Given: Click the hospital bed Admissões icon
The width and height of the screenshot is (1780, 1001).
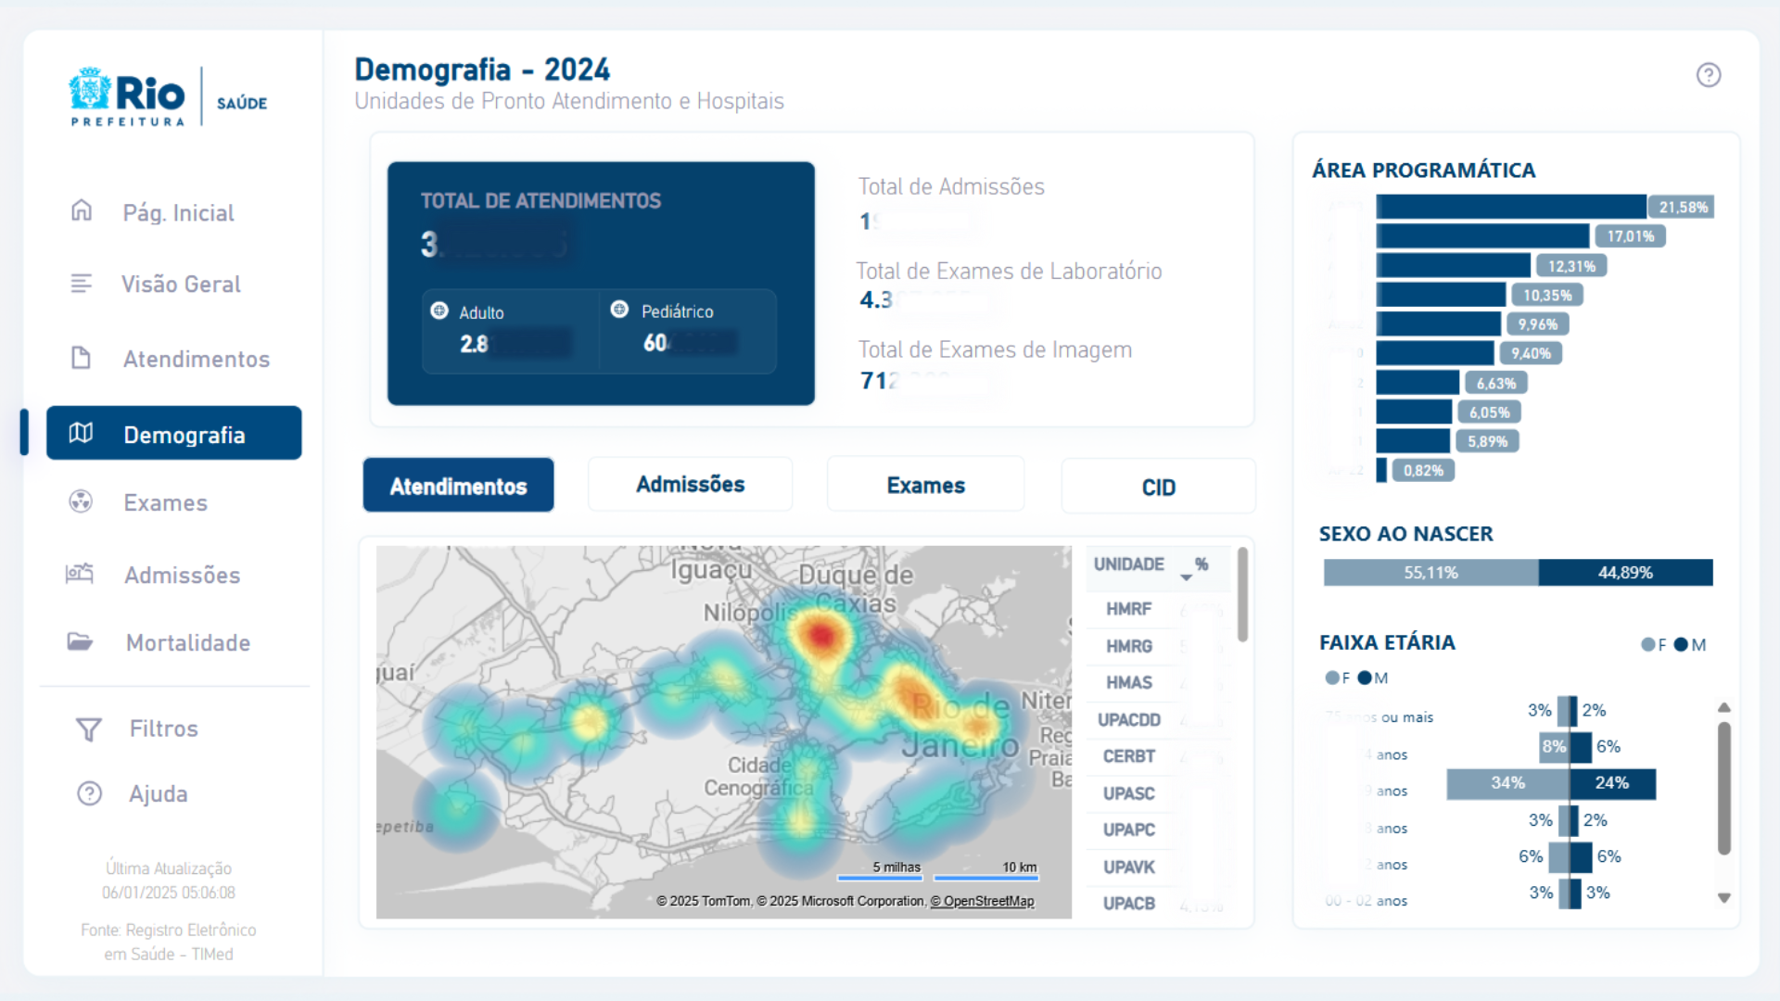Looking at the screenshot, I should (80, 574).
